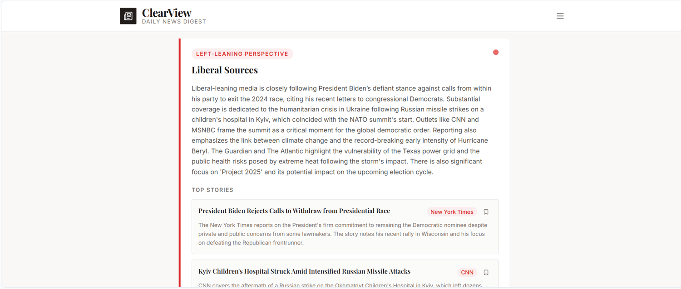Click the New York Times story description text
The width and height of the screenshot is (681, 289).
point(343,234)
